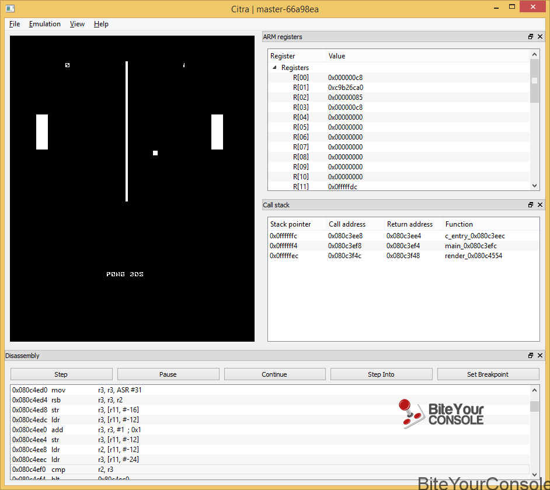This screenshot has height=490, width=550.
Task: Open the File menu
Action: pos(15,24)
